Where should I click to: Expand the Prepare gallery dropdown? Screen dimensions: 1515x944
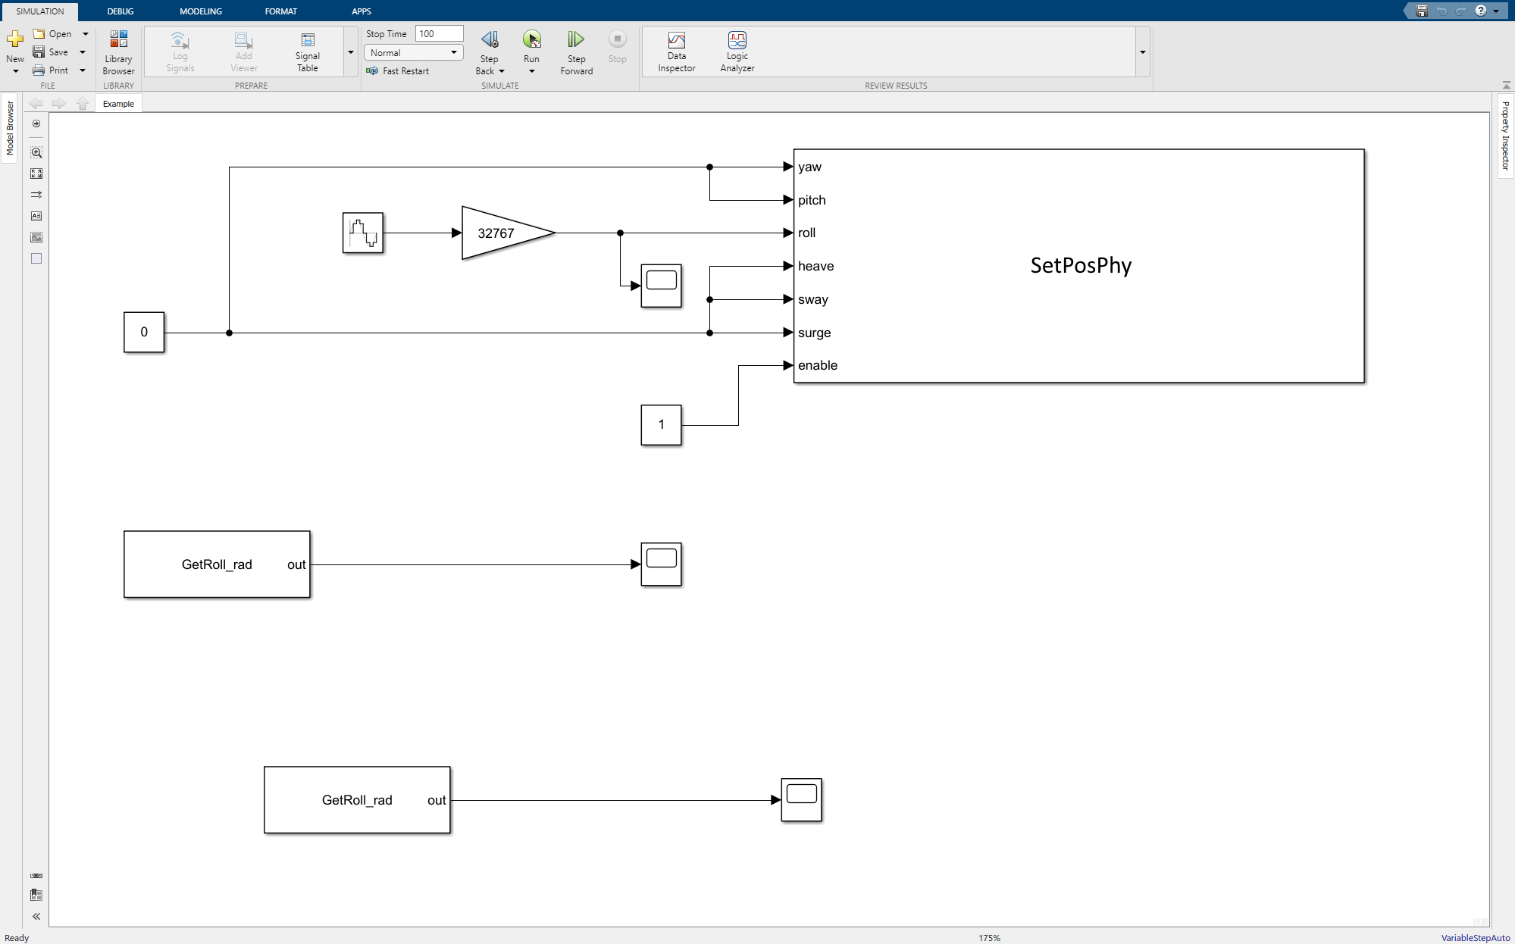tap(351, 52)
